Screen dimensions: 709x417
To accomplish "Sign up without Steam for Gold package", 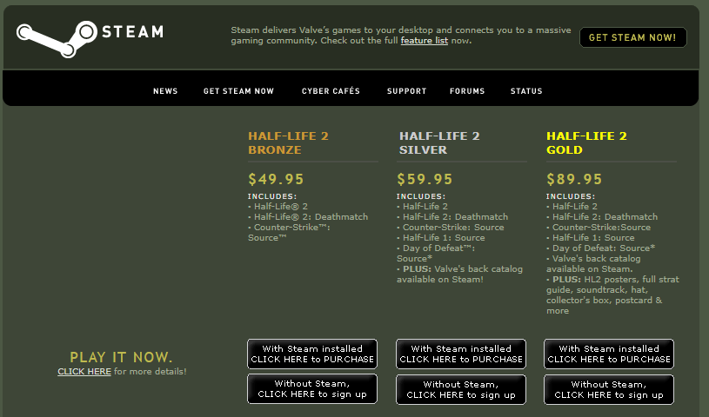I will point(609,389).
